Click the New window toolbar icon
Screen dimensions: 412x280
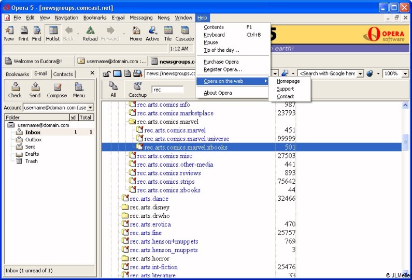pyautogui.click(x=9, y=34)
